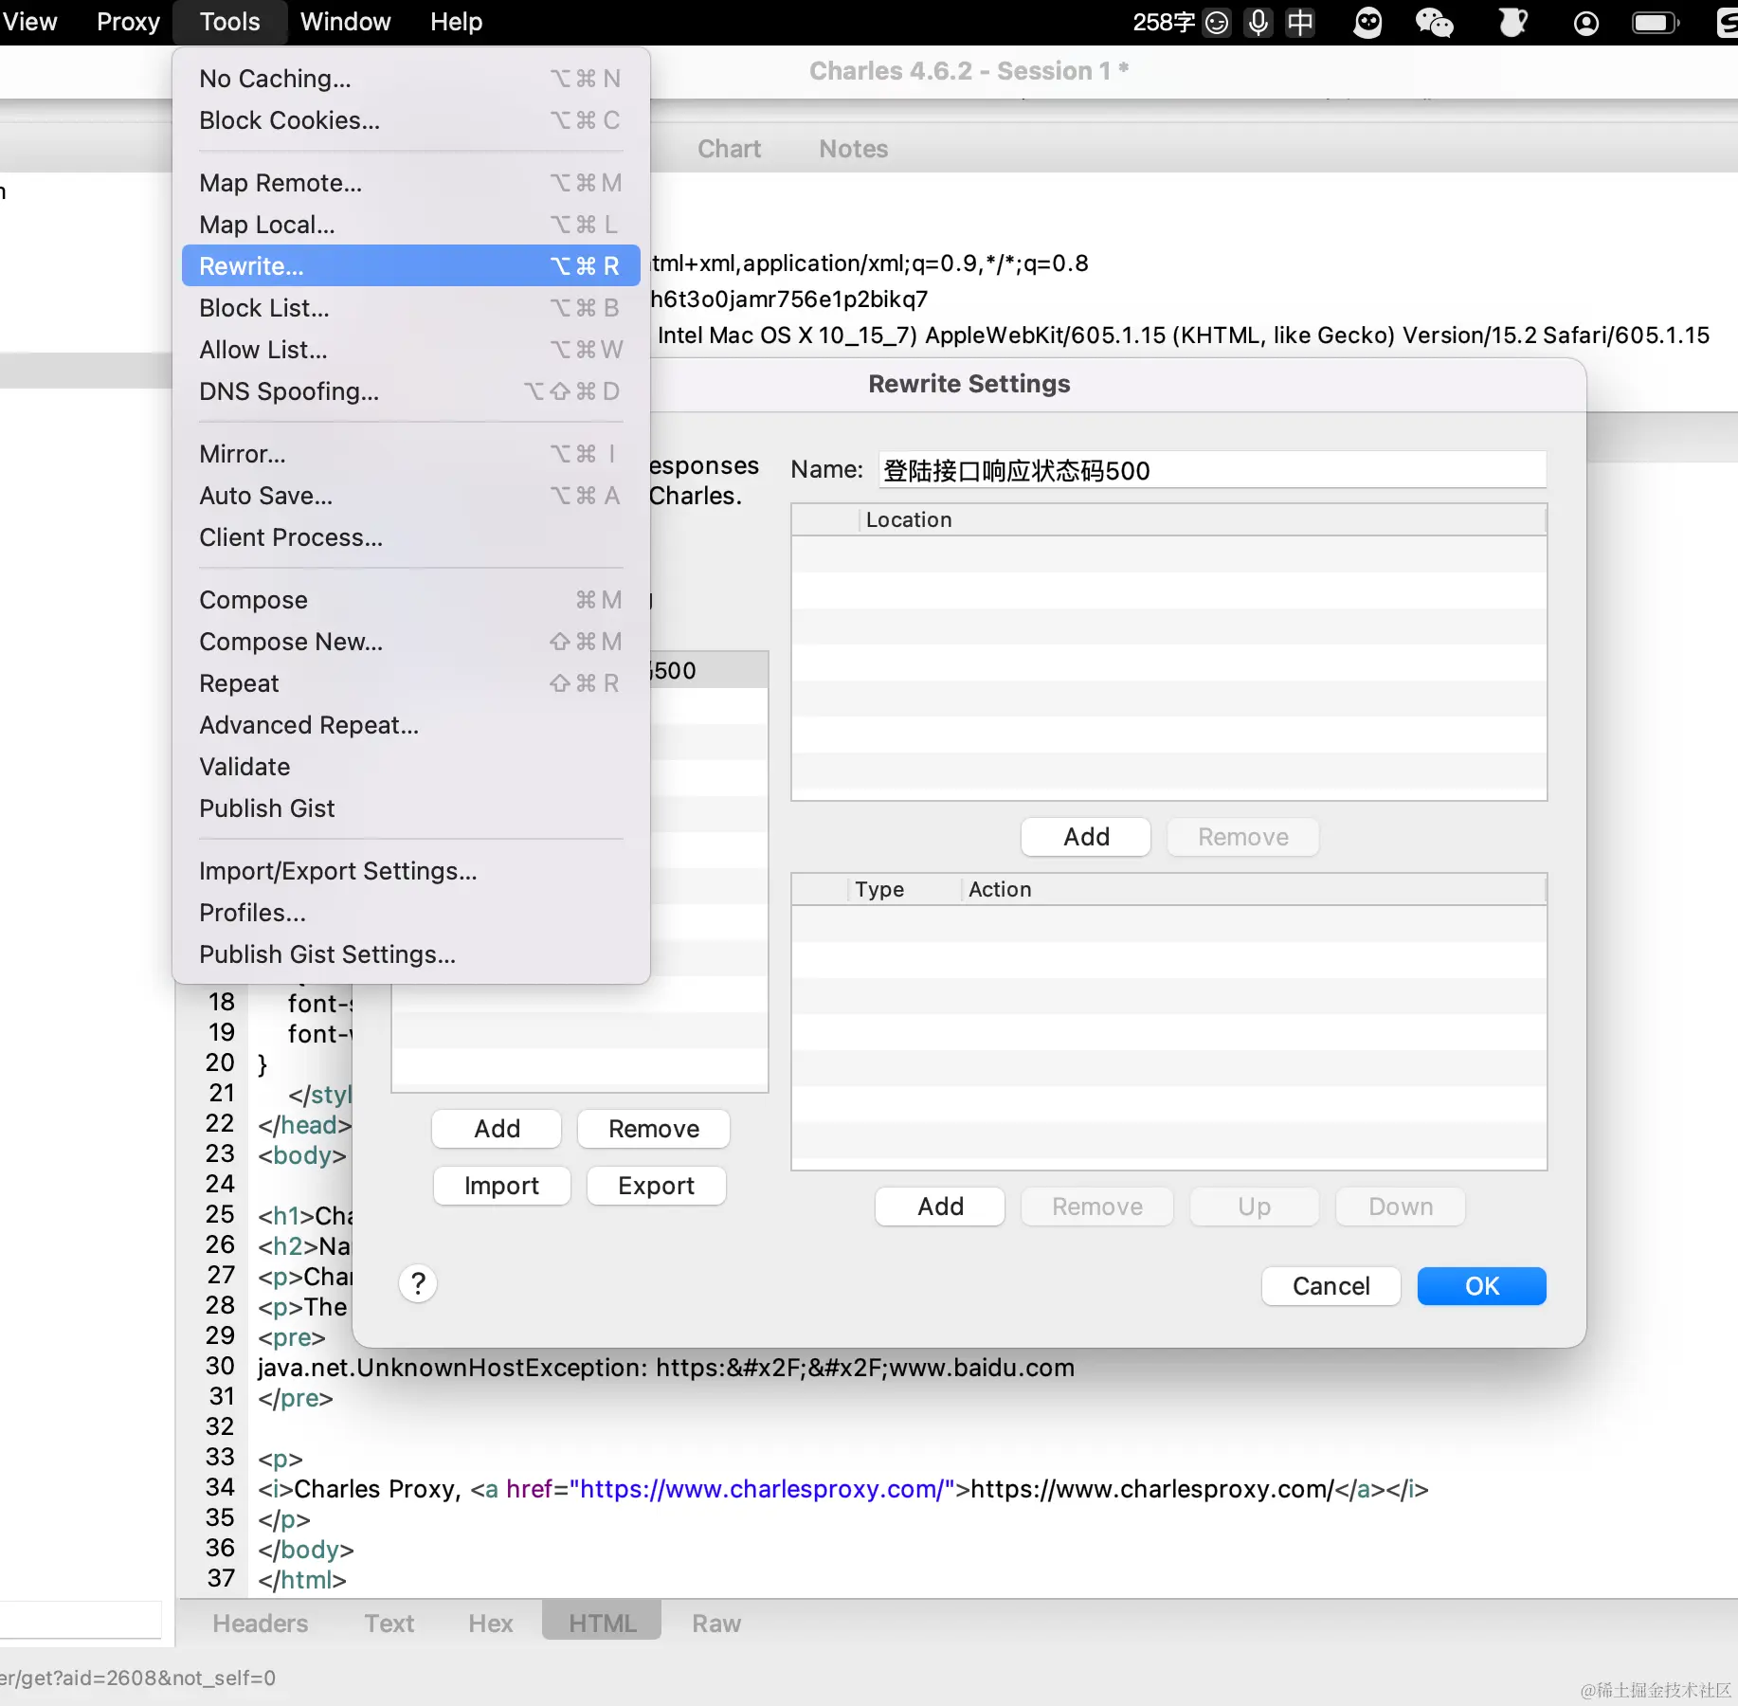Select the highlighted Rewrite... menu item

tap(410, 266)
